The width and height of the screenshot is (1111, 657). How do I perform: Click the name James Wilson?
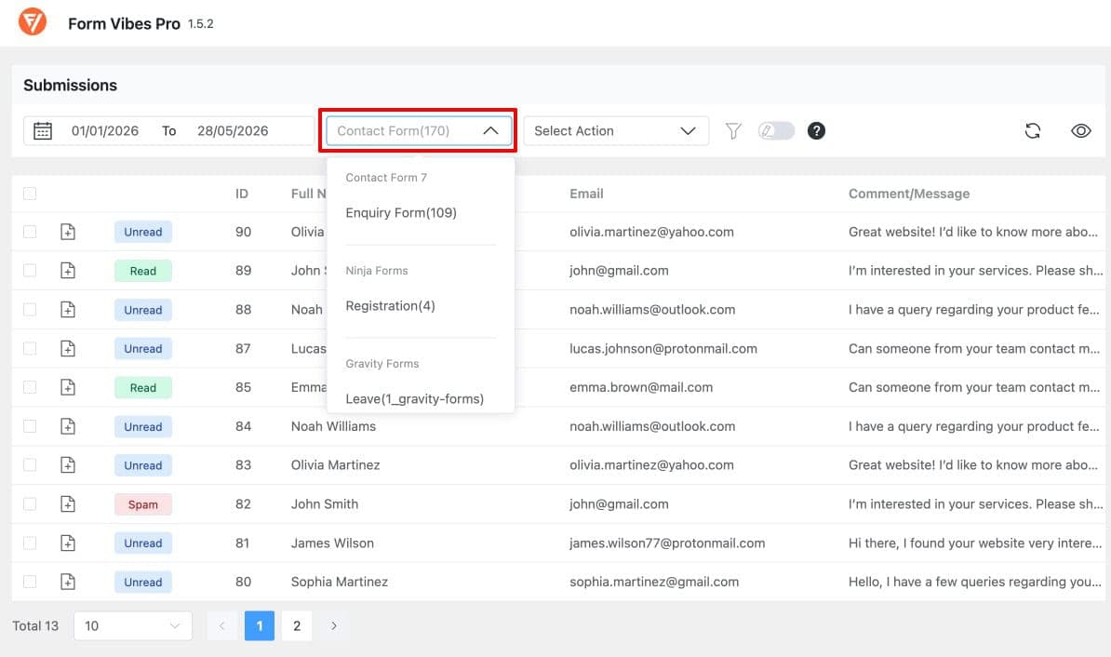[332, 543]
